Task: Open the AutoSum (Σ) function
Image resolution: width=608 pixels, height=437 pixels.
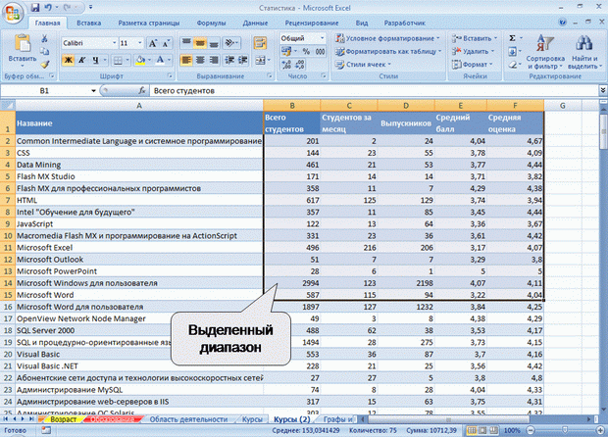Action: pyautogui.click(x=513, y=38)
